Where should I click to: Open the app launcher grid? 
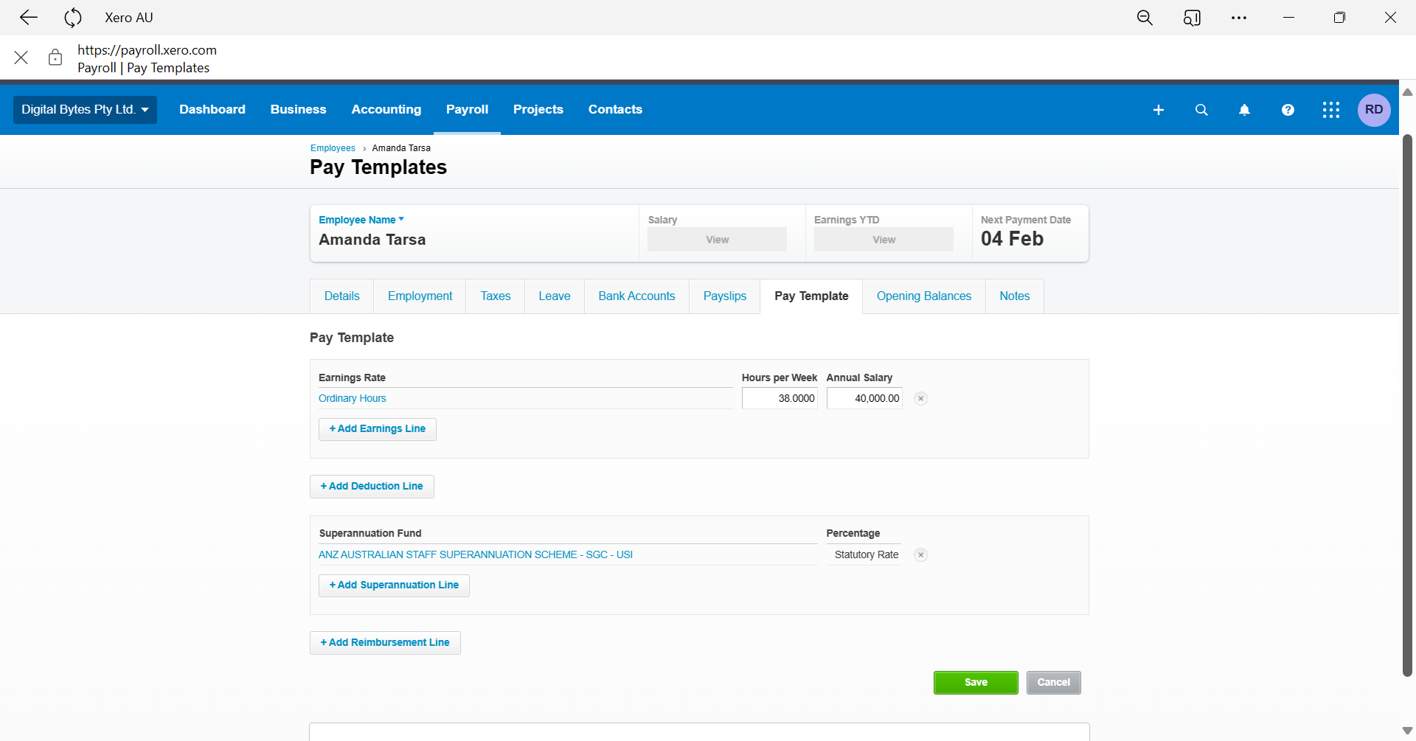(x=1331, y=110)
